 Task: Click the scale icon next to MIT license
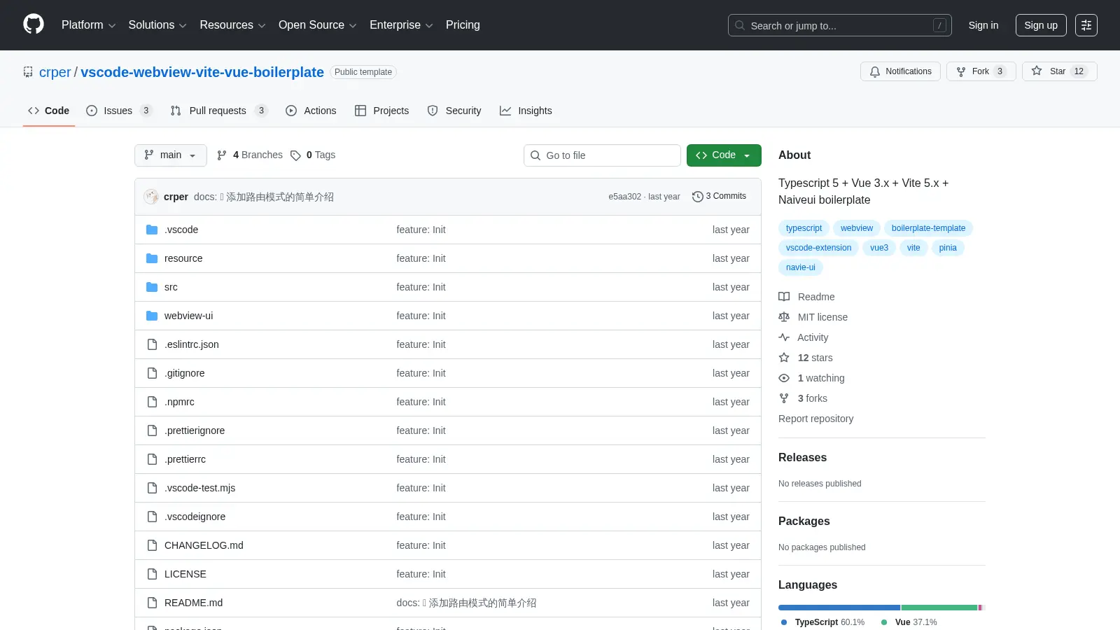(x=784, y=317)
